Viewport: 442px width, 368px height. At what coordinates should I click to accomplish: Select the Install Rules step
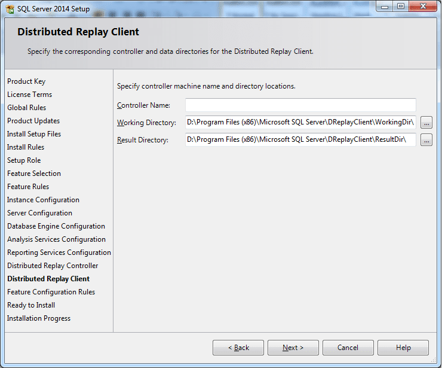26,147
